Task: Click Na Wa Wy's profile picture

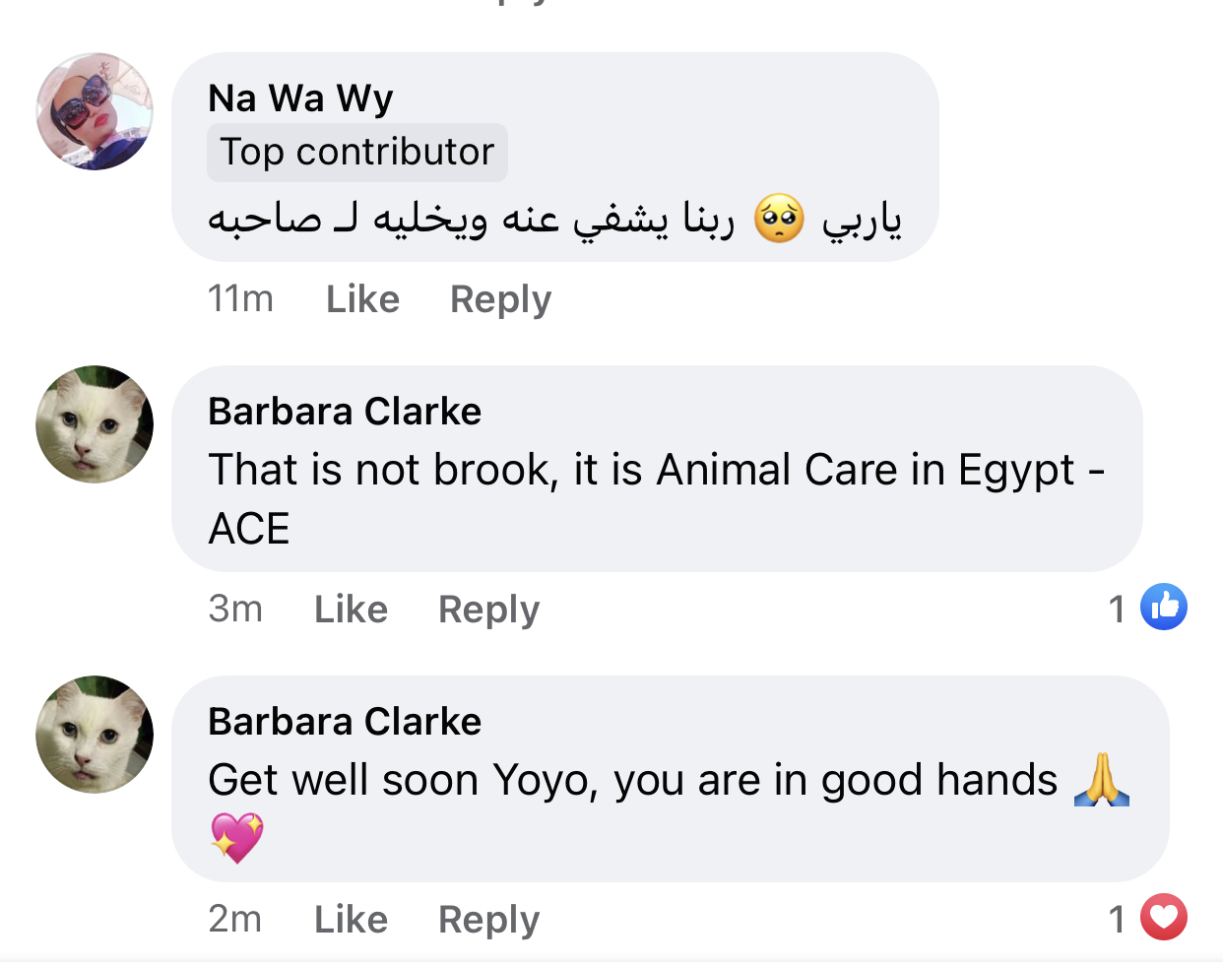Action: pos(95,111)
